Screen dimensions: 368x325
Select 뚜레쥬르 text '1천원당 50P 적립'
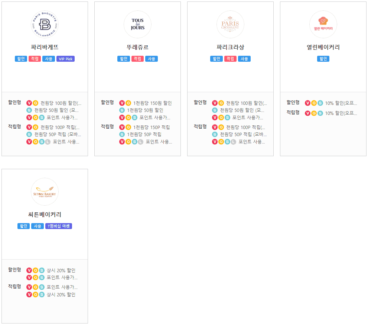click(x=144, y=134)
